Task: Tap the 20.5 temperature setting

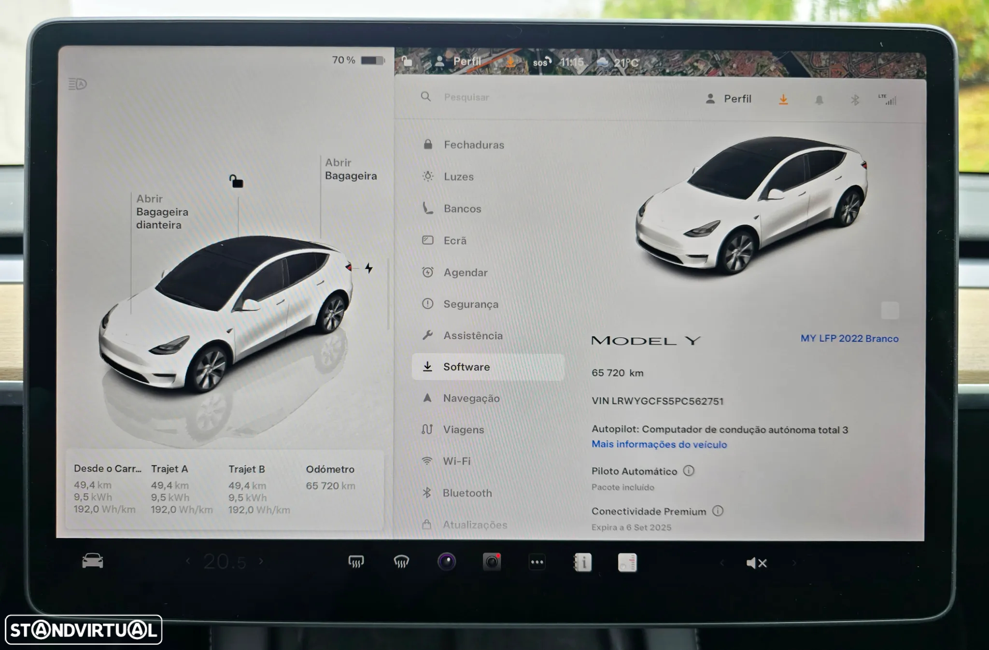Action: [225, 562]
